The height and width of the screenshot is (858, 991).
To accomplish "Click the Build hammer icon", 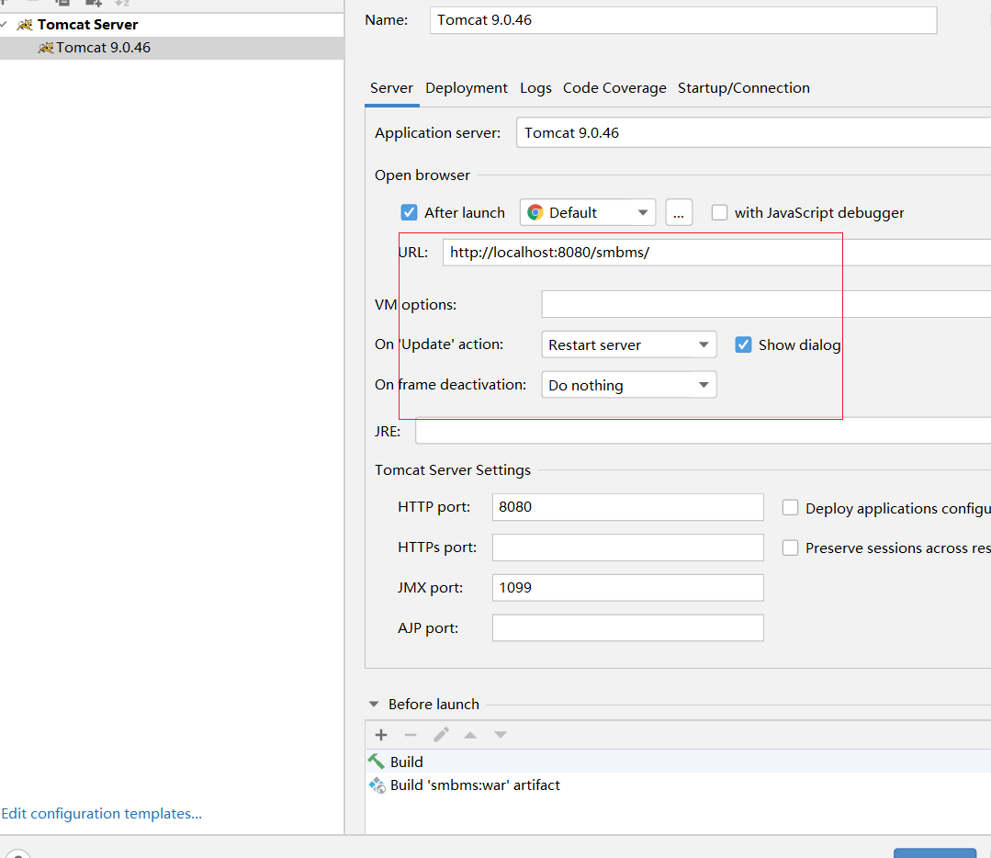I will coord(377,762).
